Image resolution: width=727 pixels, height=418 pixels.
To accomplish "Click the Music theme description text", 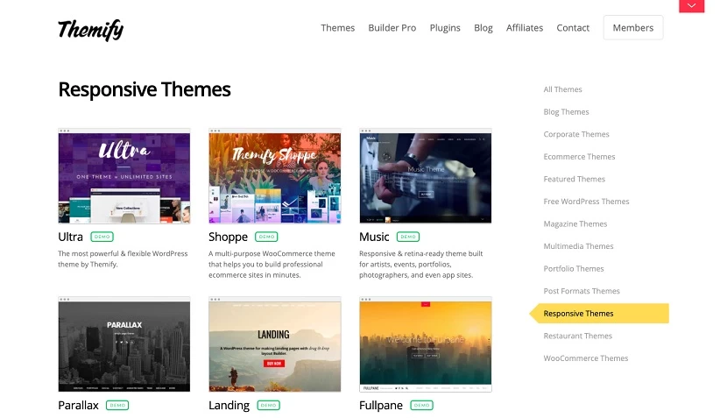I will pyautogui.click(x=421, y=265).
